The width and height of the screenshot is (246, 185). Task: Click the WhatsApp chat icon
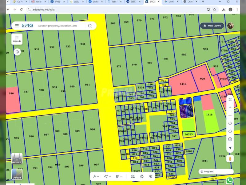229,180
